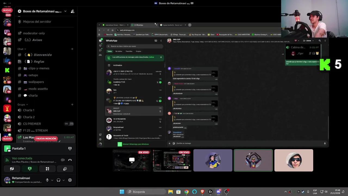
Task: Select WhatsApp Todos filter tab
Action: [x=110, y=51]
